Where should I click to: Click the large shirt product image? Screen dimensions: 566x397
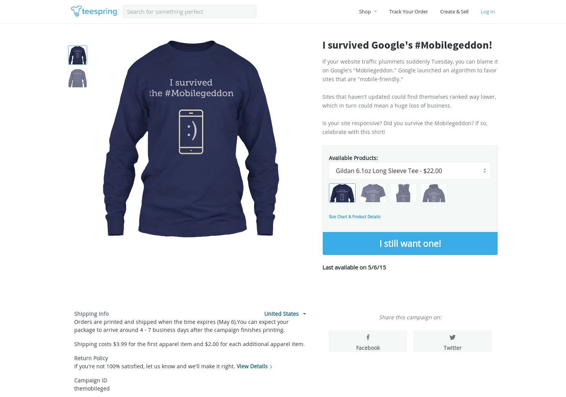click(191, 139)
